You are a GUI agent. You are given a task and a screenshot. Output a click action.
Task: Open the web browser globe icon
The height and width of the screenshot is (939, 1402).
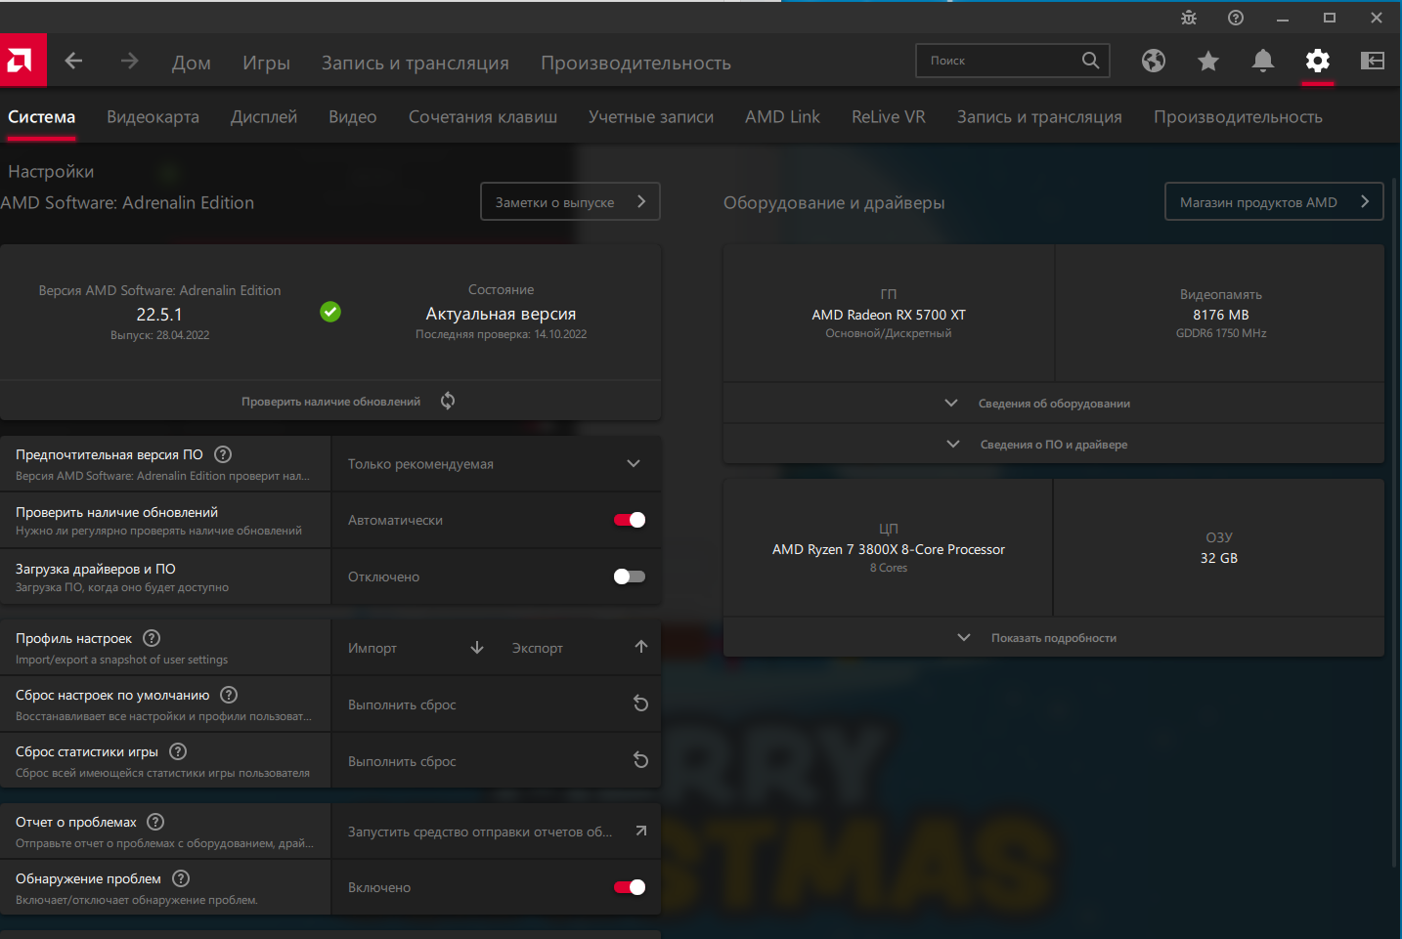pyautogui.click(x=1154, y=61)
